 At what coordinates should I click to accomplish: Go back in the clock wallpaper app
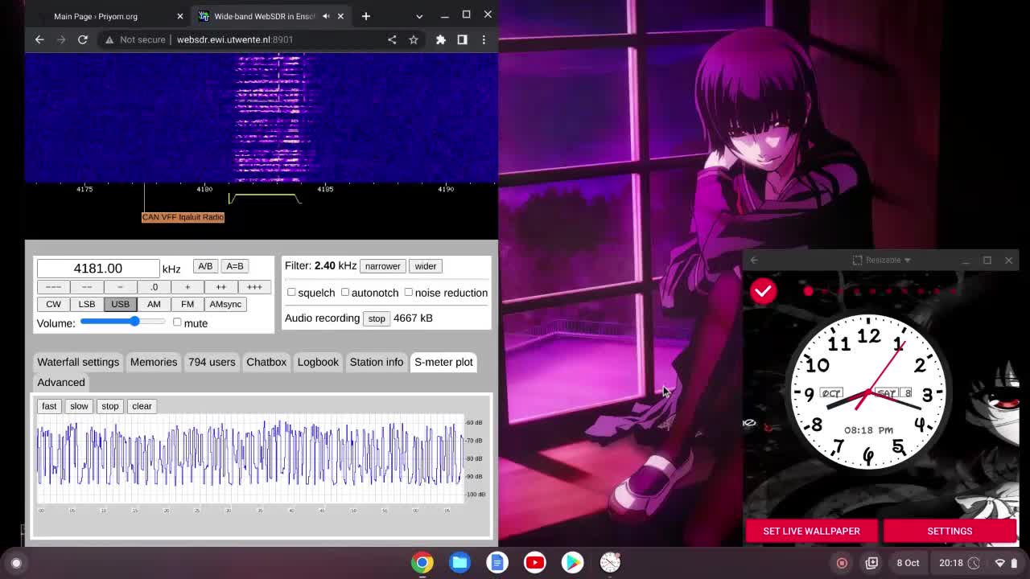point(754,260)
